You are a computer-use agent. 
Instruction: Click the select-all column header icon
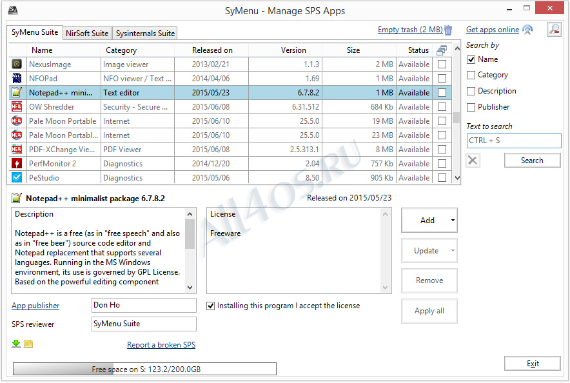click(x=442, y=50)
